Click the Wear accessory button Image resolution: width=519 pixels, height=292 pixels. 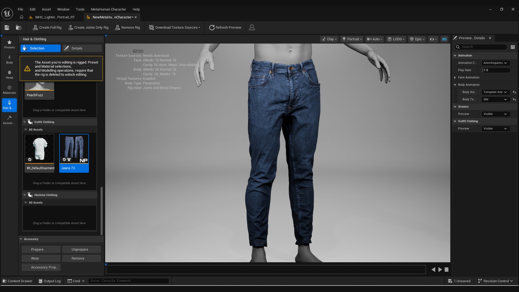41,258
